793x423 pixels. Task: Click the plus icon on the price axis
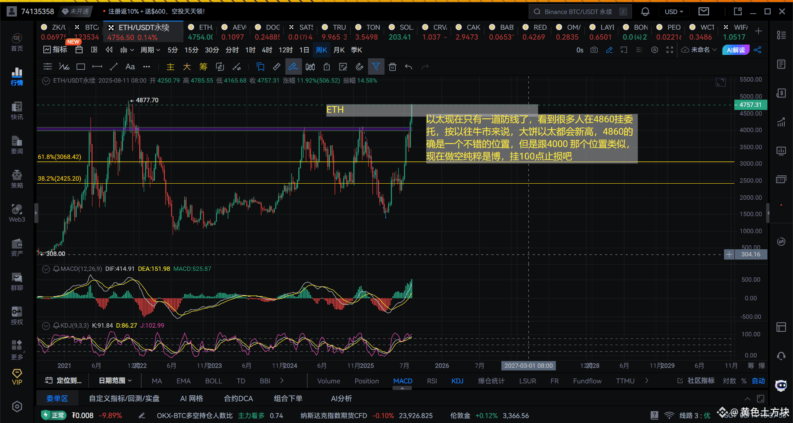[x=729, y=254]
